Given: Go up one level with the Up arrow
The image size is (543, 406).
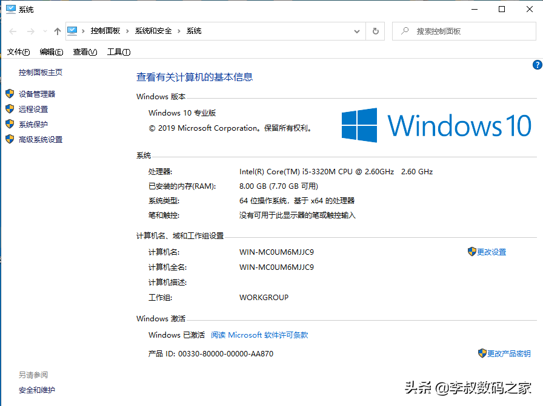Looking at the screenshot, I should pyautogui.click(x=58, y=31).
